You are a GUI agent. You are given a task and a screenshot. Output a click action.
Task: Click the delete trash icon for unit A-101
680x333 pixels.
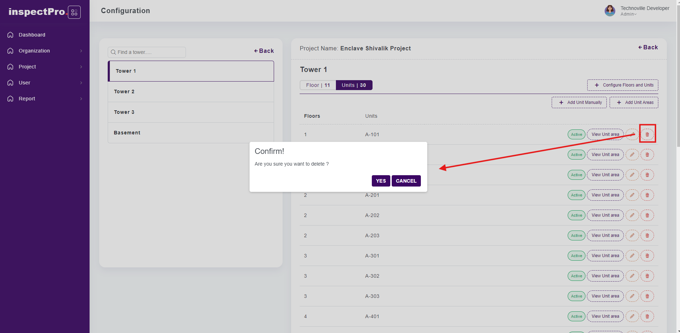[x=647, y=134]
